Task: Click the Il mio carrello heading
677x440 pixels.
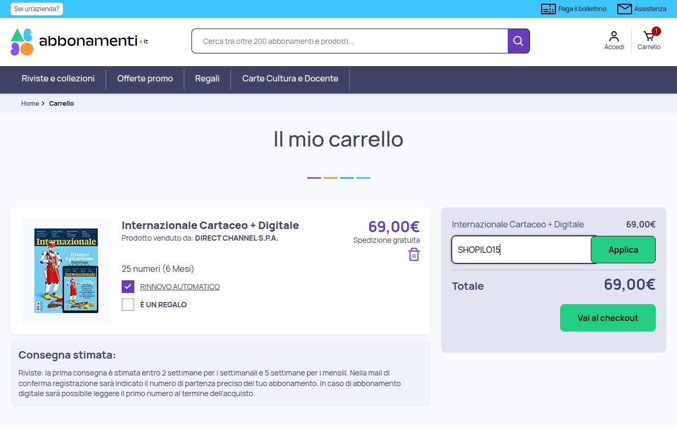Action: (x=338, y=139)
